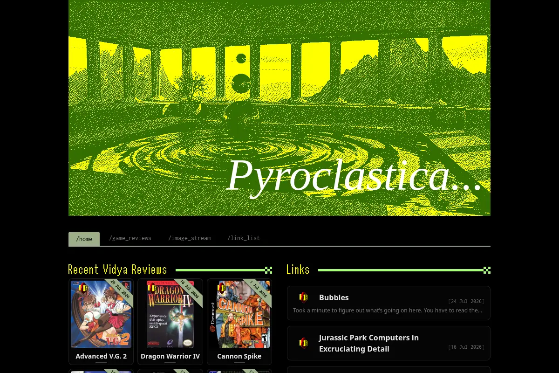Click the Recent Vidya Reviews heading
Screen dimensions: 559x373
tap(117, 270)
